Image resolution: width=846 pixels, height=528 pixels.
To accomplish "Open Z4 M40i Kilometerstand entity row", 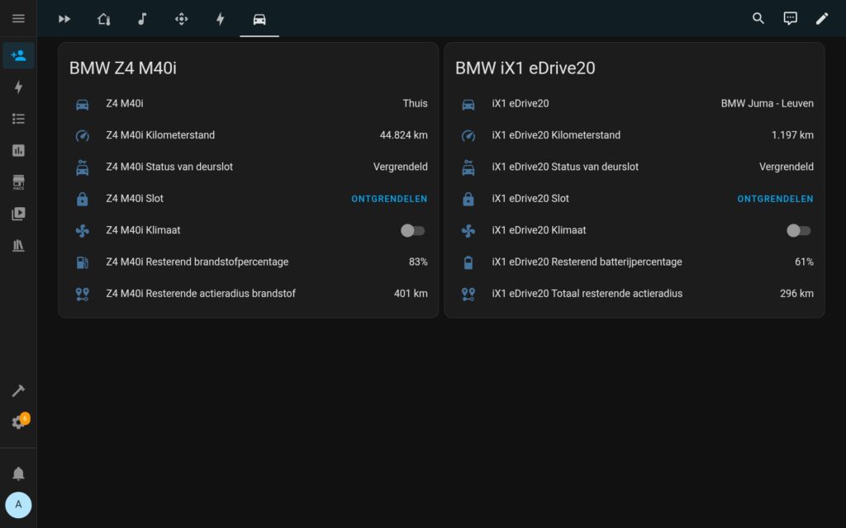I will (248, 135).
